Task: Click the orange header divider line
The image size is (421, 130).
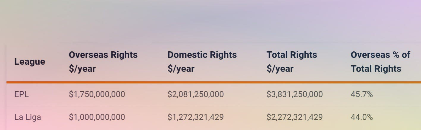Action: (213, 82)
